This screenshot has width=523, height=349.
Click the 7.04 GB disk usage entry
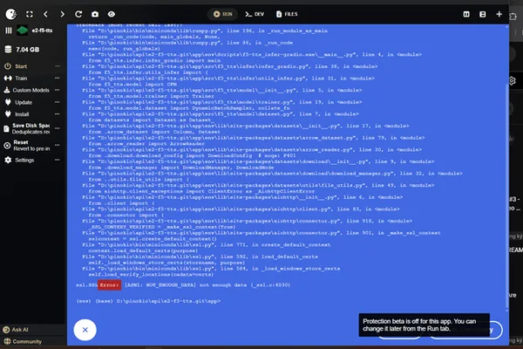[x=22, y=50]
